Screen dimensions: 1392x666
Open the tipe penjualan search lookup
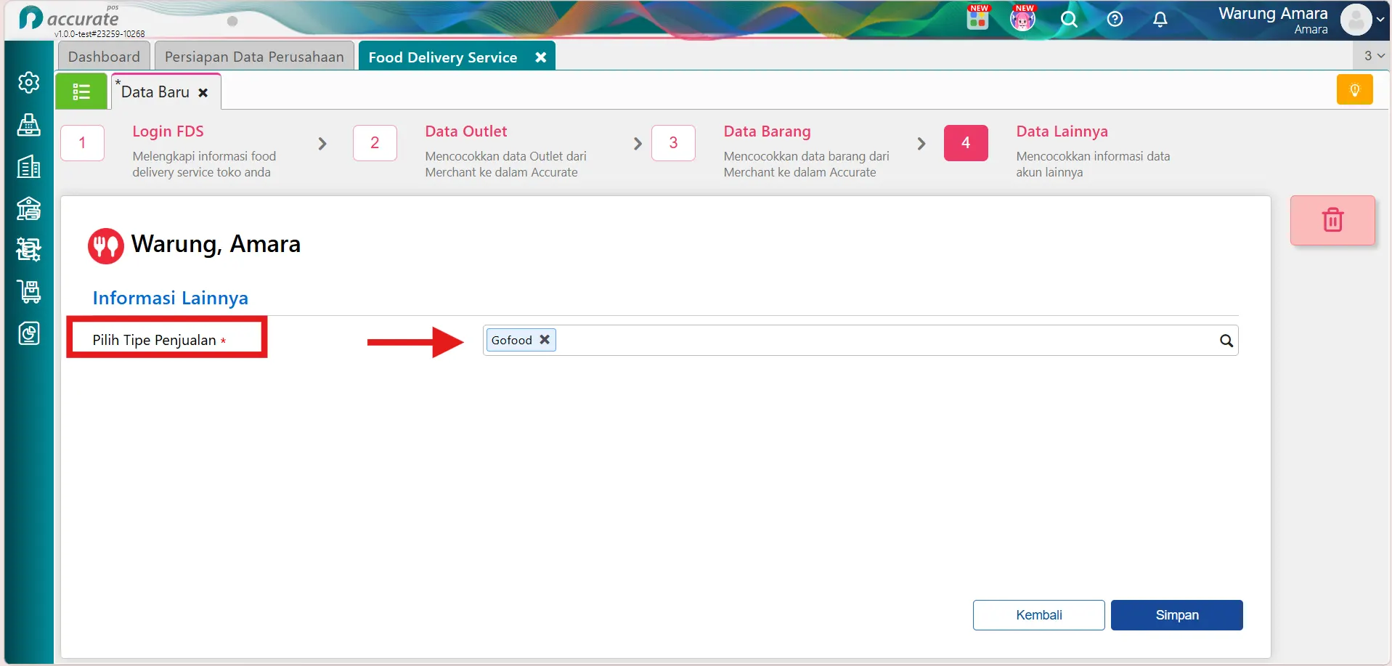(x=1226, y=341)
